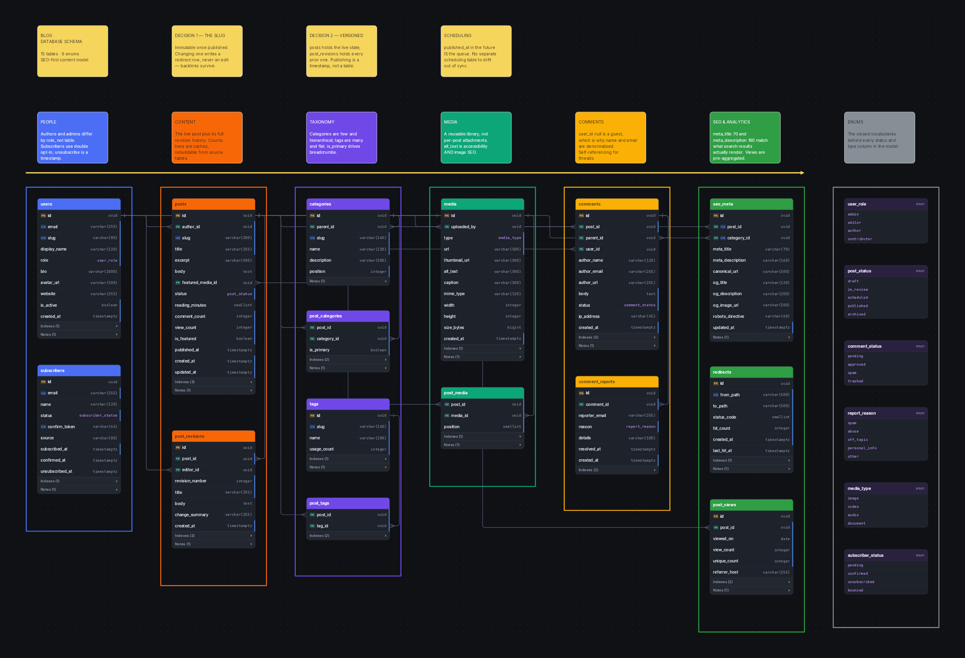
Task: Click the PK badge in categories id row
Action: click(312, 216)
